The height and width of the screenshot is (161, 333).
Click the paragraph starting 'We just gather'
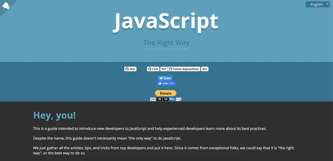point(164,150)
